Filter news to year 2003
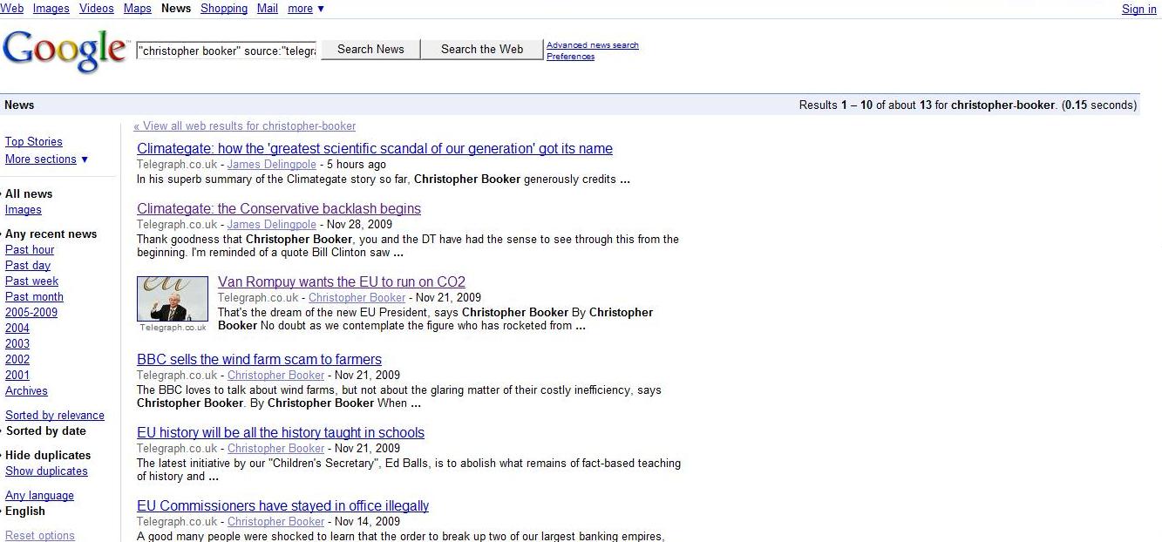1162x542 pixels. (17, 344)
